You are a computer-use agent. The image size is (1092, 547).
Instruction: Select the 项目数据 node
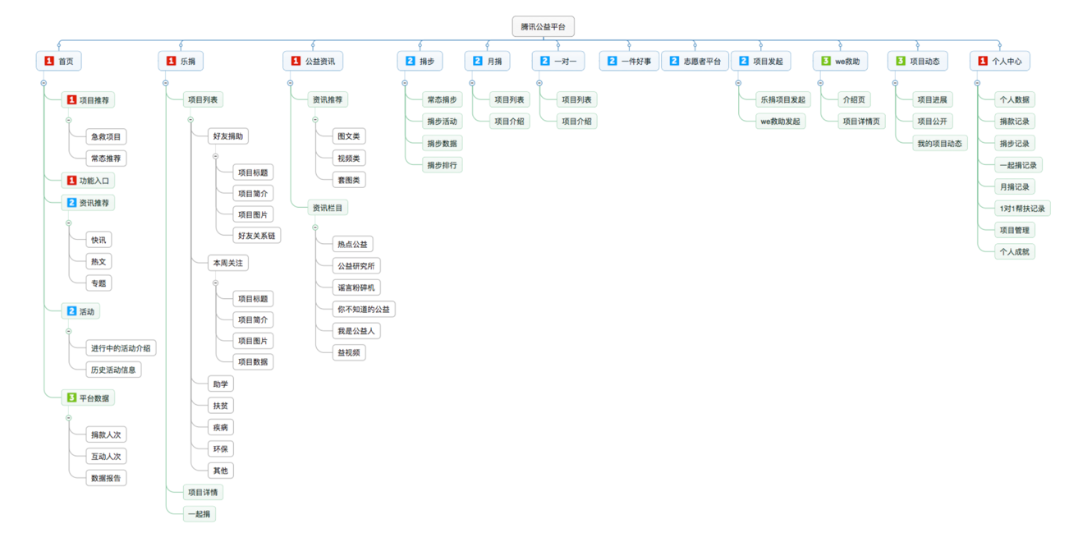click(253, 362)
